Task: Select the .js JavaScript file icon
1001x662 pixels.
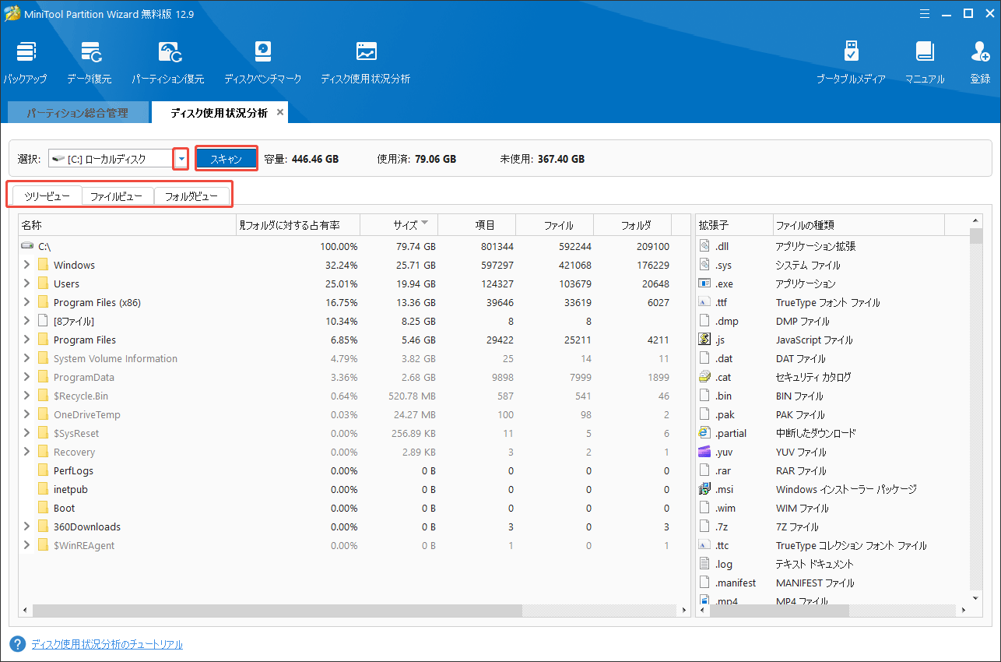Action: (704, 340)
